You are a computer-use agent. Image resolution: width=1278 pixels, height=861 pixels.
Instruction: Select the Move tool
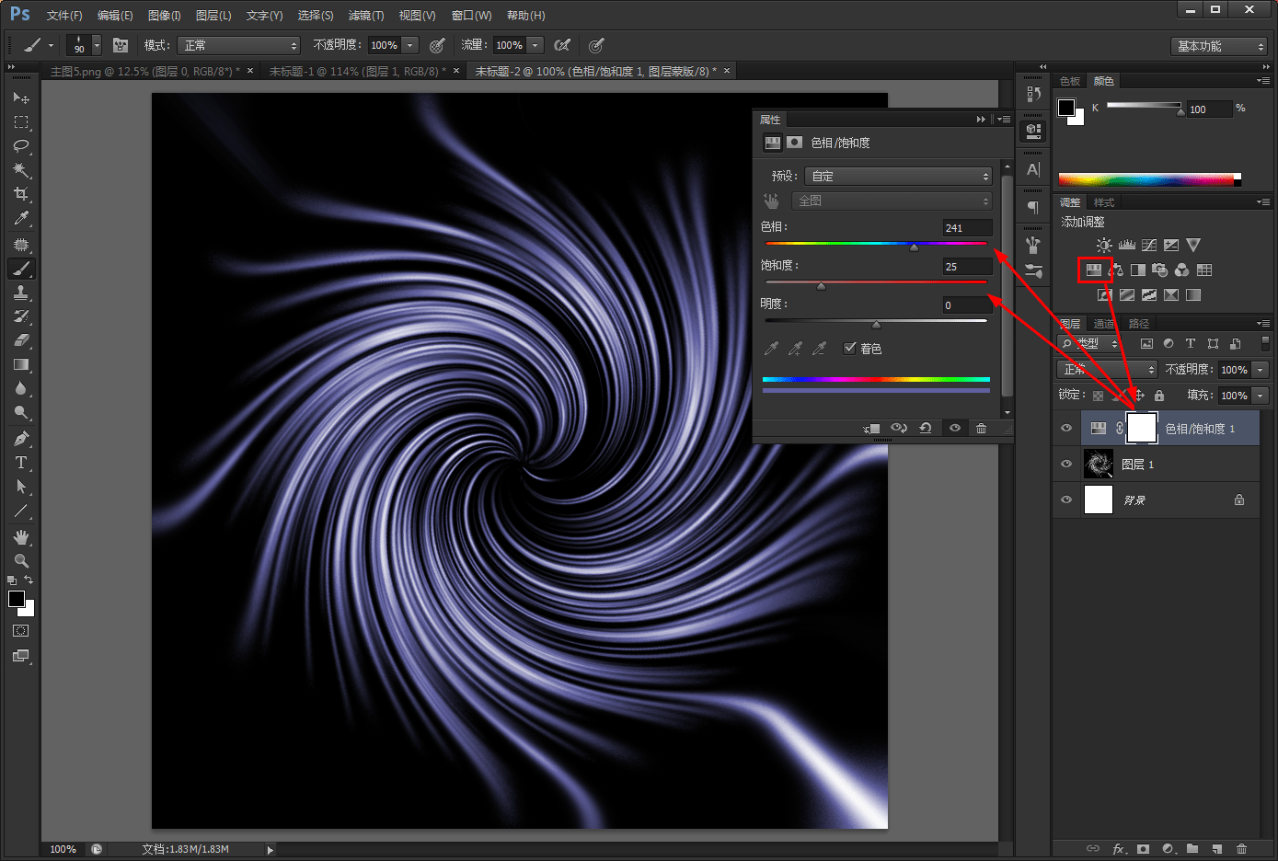tap(21, 98)
